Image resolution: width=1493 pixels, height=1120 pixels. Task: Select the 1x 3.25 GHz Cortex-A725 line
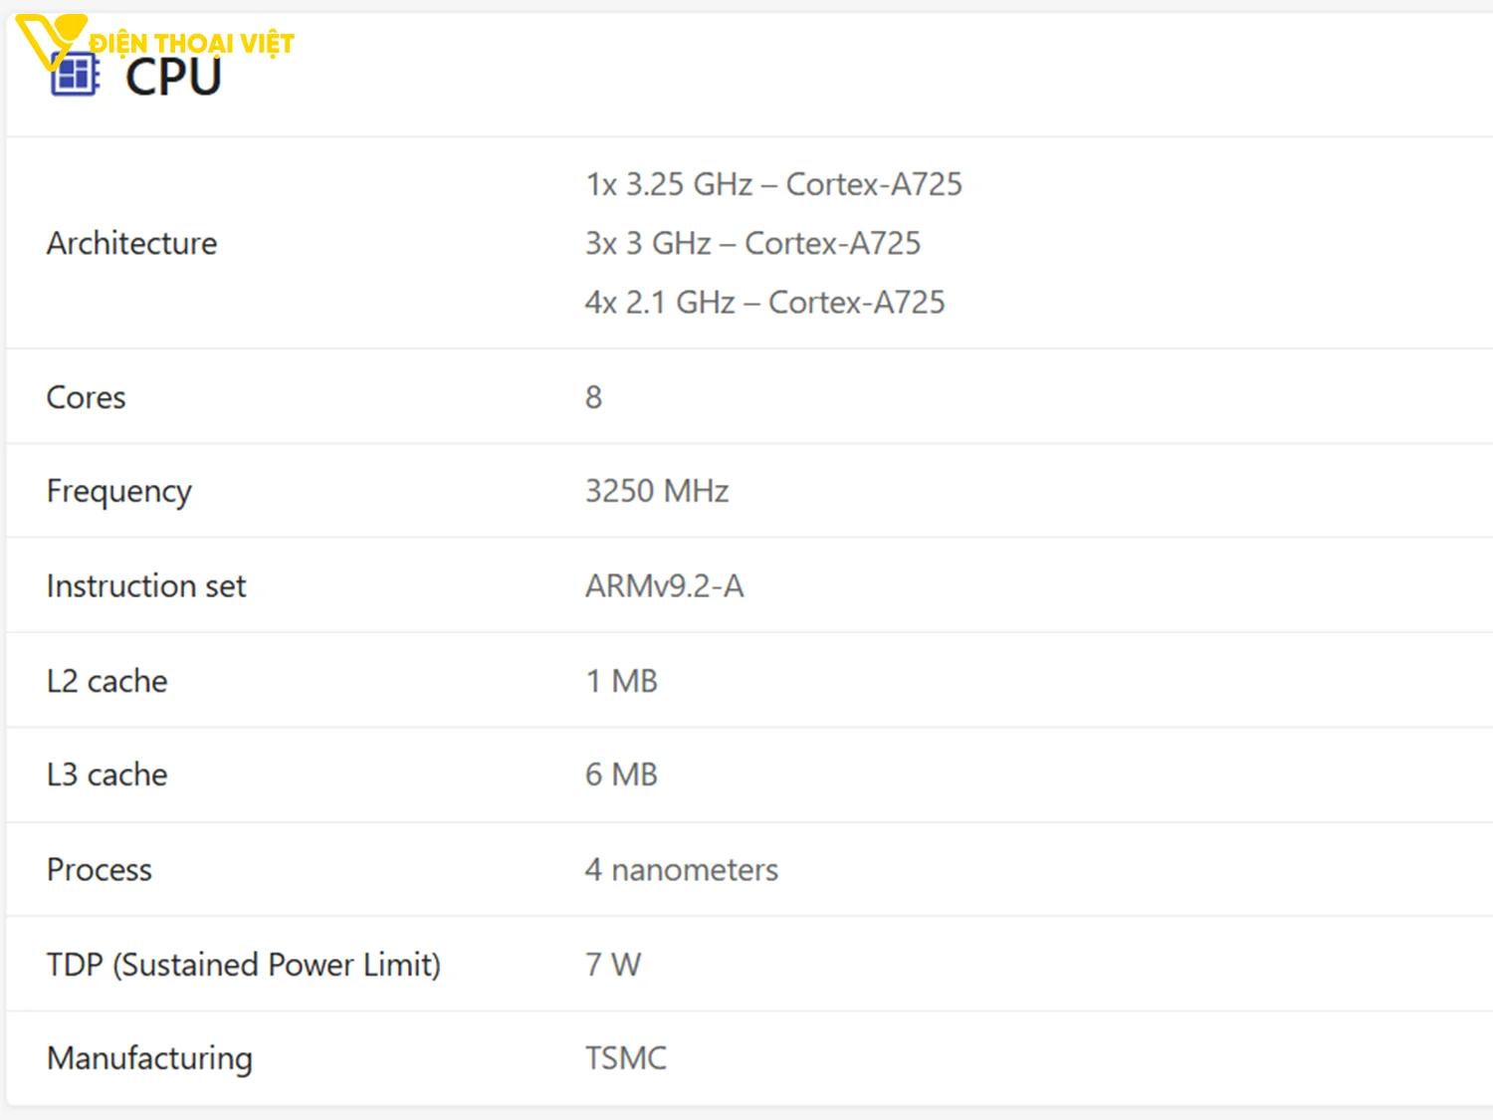(773, 185)
